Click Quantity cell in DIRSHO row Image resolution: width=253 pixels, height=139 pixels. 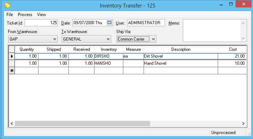(27, 56)
